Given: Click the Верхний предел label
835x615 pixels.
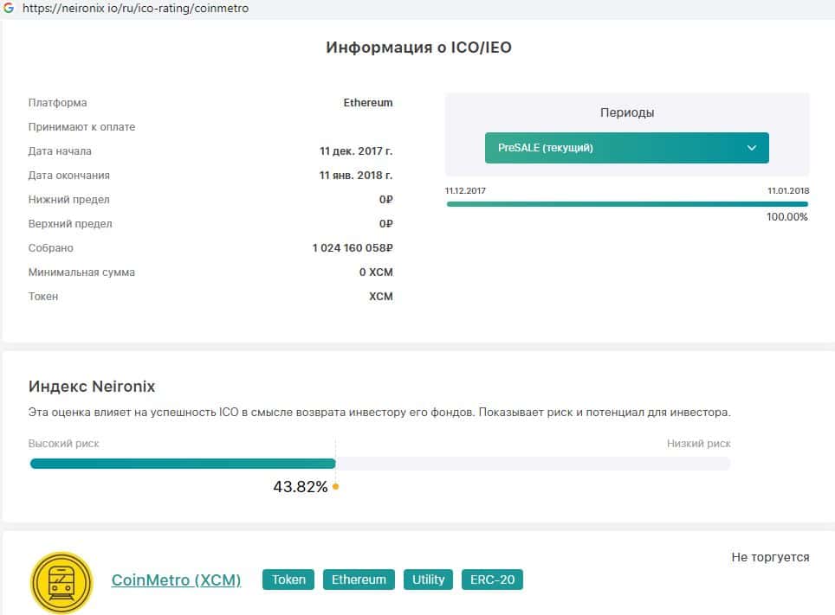Looking at the screenshot, I should click(70, 224).
